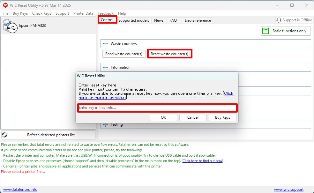Open the Buy Keys menu
The width and height of the screenshot is (314, 193).
pyautogui.click(x=20, y=13)
